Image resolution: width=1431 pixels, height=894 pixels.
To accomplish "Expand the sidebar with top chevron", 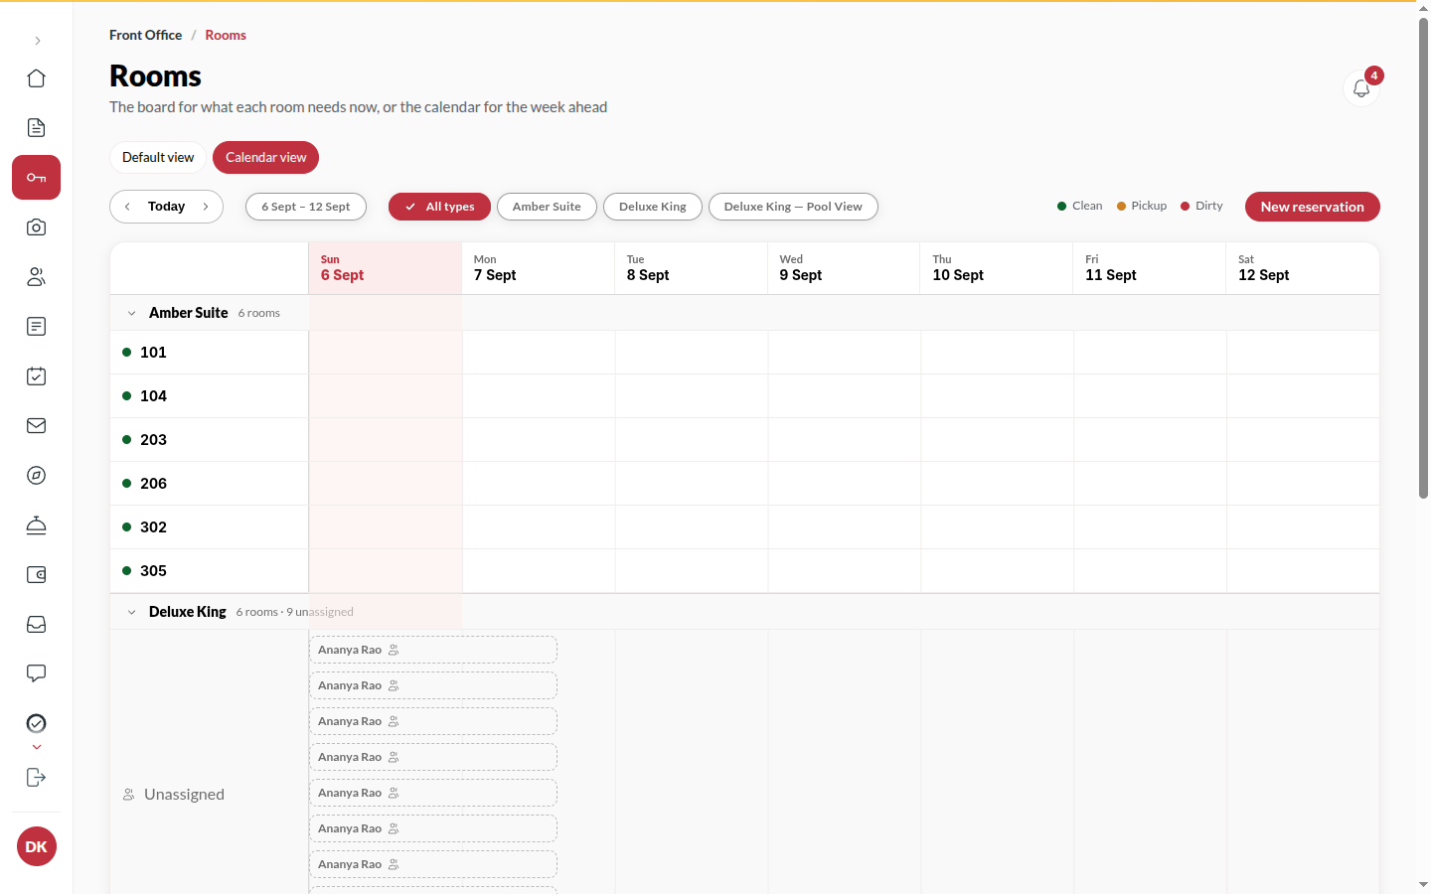I will tap(37, 41).
